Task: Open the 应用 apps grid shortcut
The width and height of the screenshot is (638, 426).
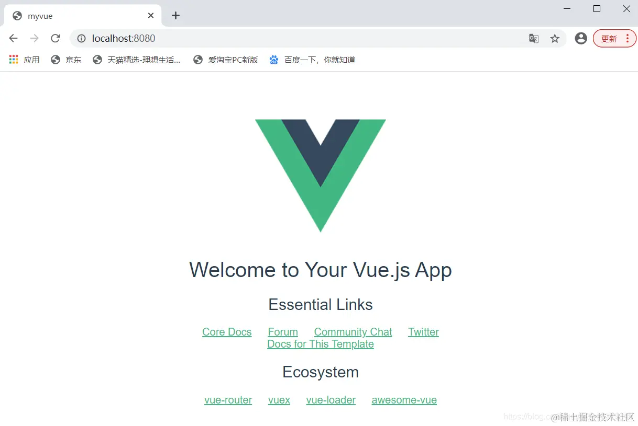Action: tap(24, 60)
